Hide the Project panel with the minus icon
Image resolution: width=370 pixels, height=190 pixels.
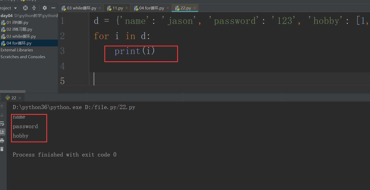(53, 8)
